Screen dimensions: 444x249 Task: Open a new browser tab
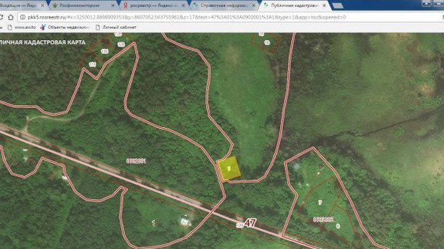[x=338, y=6]
